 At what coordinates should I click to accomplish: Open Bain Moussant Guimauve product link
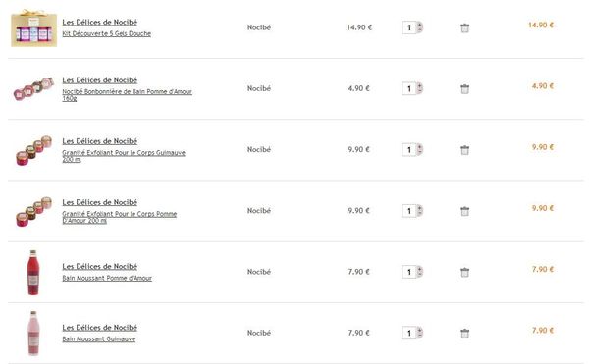click(x=99, y=339)
